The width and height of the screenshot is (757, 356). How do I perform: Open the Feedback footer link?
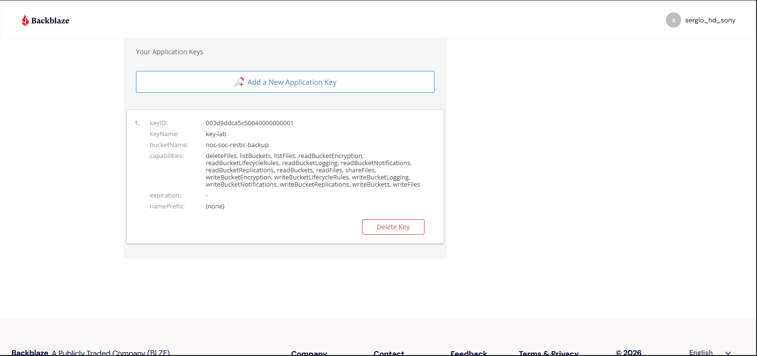click(x=468, y=353)
